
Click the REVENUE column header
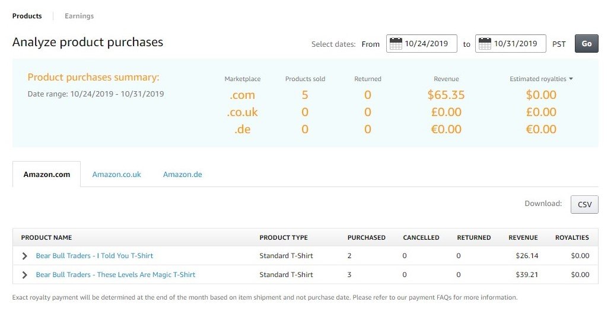pos(523,238)
